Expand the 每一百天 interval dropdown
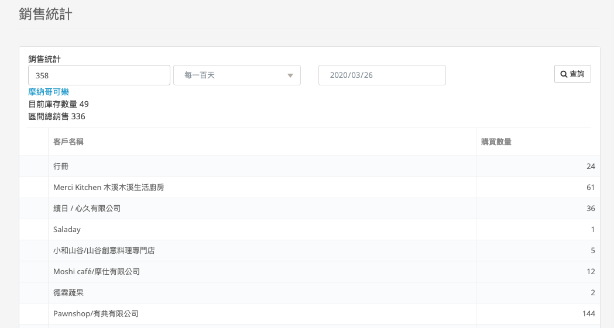Image resolution: width=614 pixels, height=328 pixels. pyautogui.click(x=236, y=75)
